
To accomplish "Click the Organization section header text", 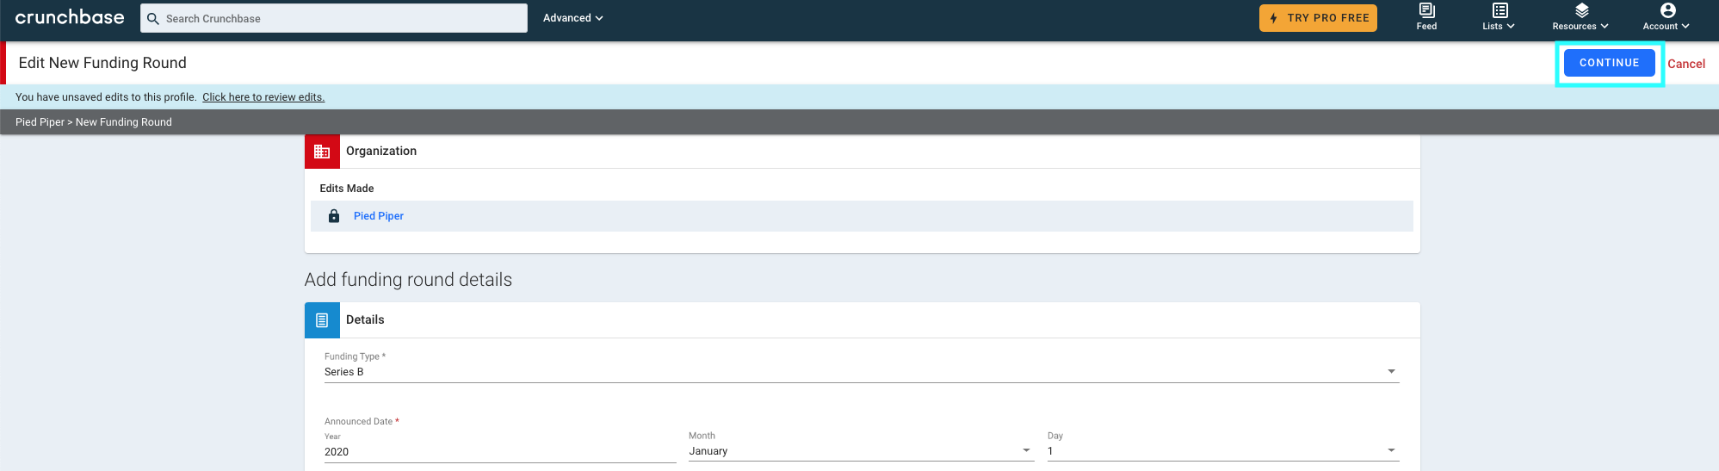I will tap(381, 152).
